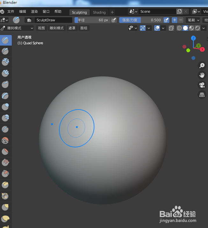Select the Multiplane Scrape brush tool
208x228 pixels.
point(5,185)
